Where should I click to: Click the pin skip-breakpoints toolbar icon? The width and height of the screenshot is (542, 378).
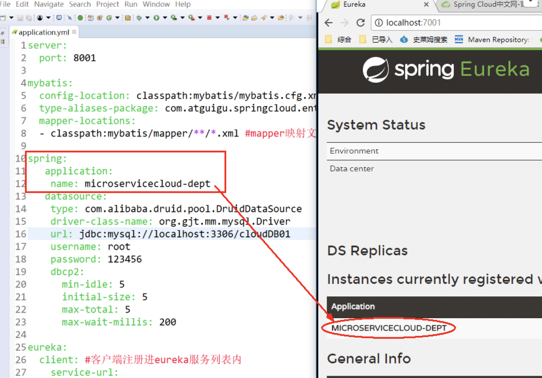70,18
